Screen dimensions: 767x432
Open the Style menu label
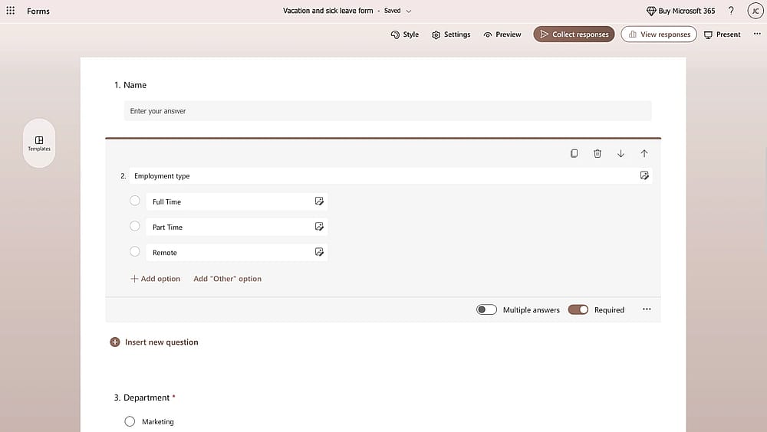411,34
